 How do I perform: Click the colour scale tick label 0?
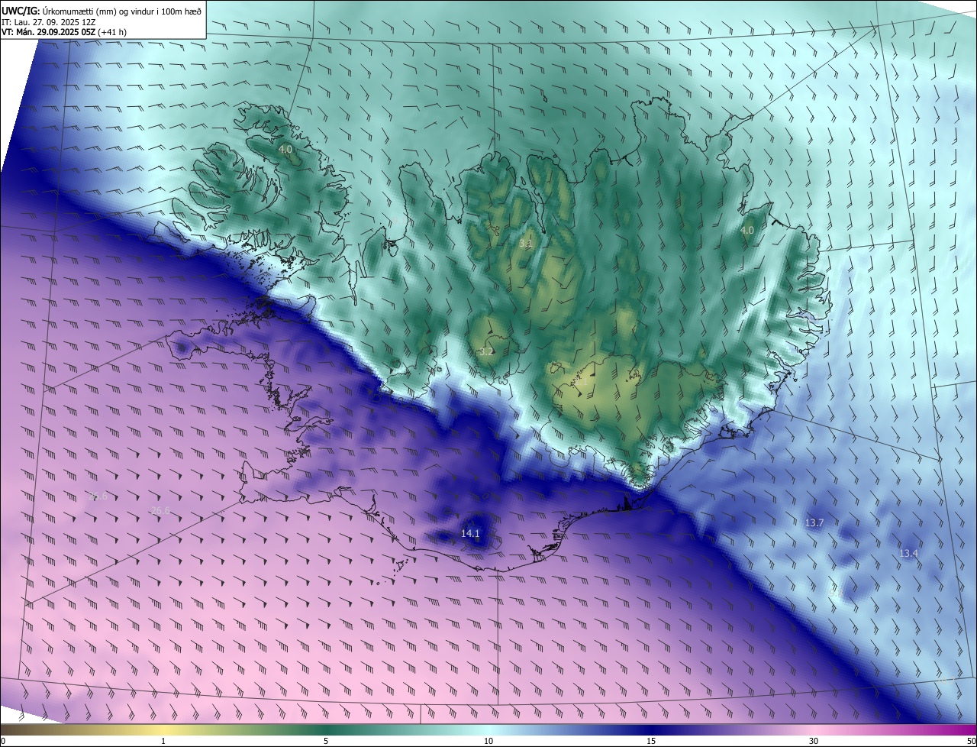[3, 741]
